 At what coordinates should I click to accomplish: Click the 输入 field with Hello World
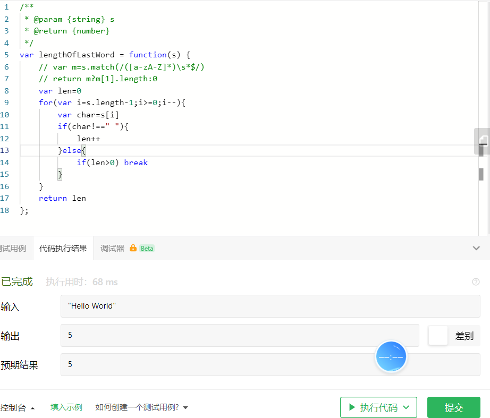271,306
